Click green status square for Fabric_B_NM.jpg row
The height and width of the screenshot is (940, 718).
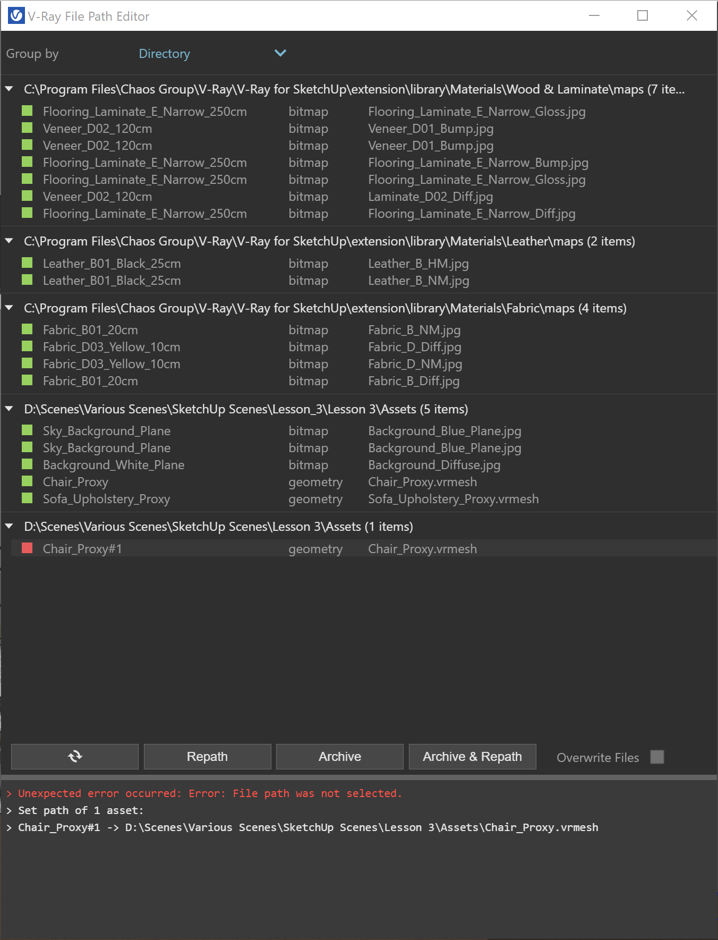tap(27, 329)
